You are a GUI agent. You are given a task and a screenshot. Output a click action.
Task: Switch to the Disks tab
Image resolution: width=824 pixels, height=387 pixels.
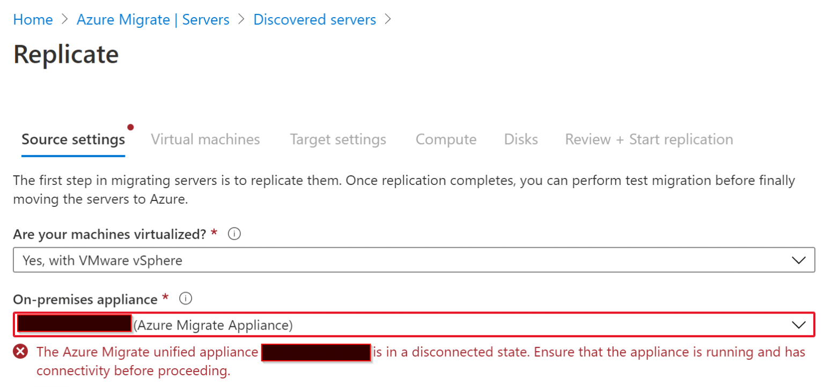click(521, 139)
